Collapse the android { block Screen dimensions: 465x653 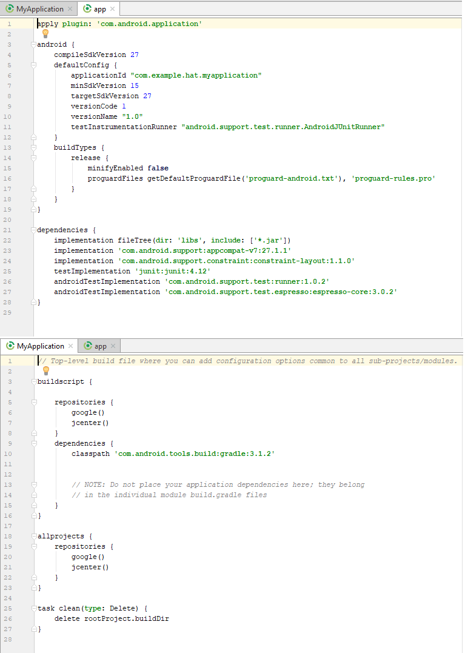point(34,44)
